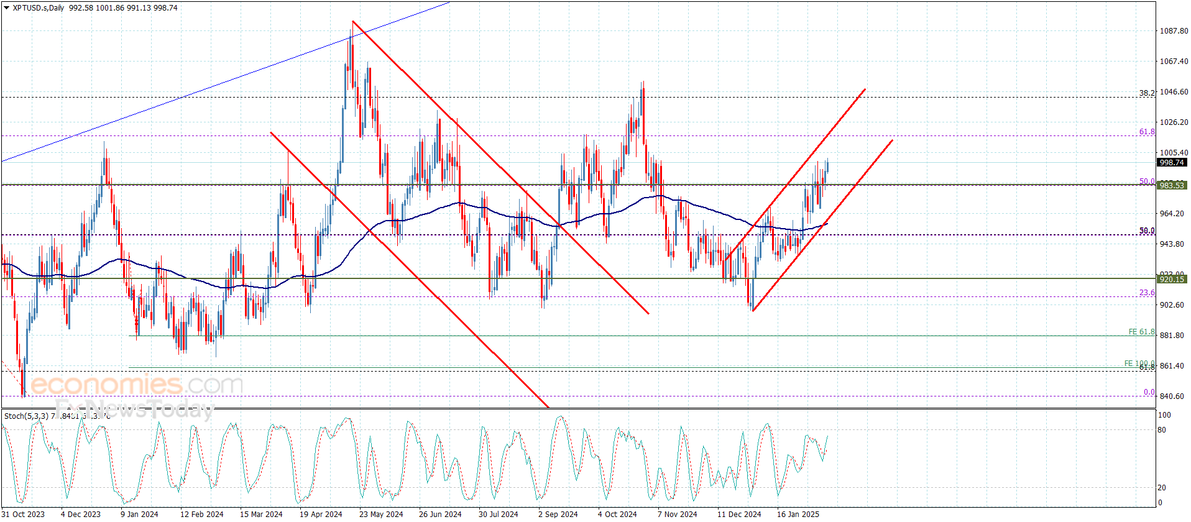This screenshot has height=522, width=1191.
Task: Click the 4 Oct 2024 date label
Action: 617,514
